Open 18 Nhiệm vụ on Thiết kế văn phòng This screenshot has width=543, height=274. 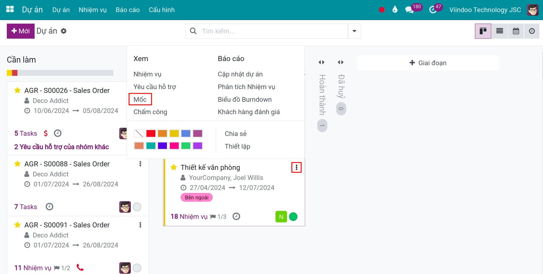point(189,217)
